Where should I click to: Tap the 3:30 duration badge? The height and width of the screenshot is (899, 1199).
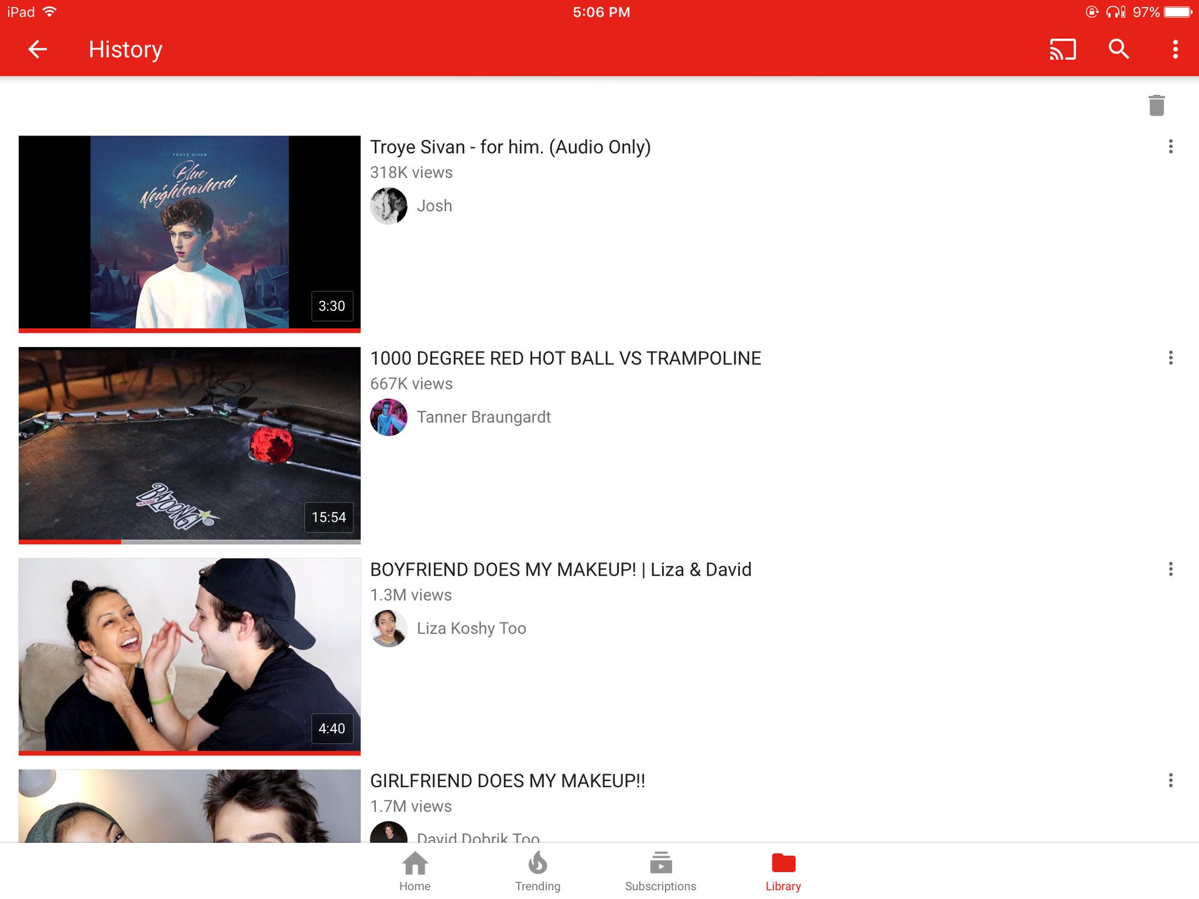point(332,306)
